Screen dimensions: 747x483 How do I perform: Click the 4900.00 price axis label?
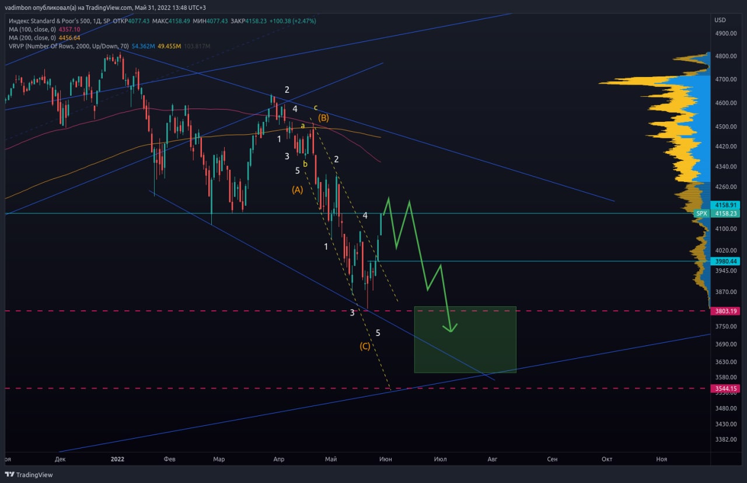click(725, 33)
